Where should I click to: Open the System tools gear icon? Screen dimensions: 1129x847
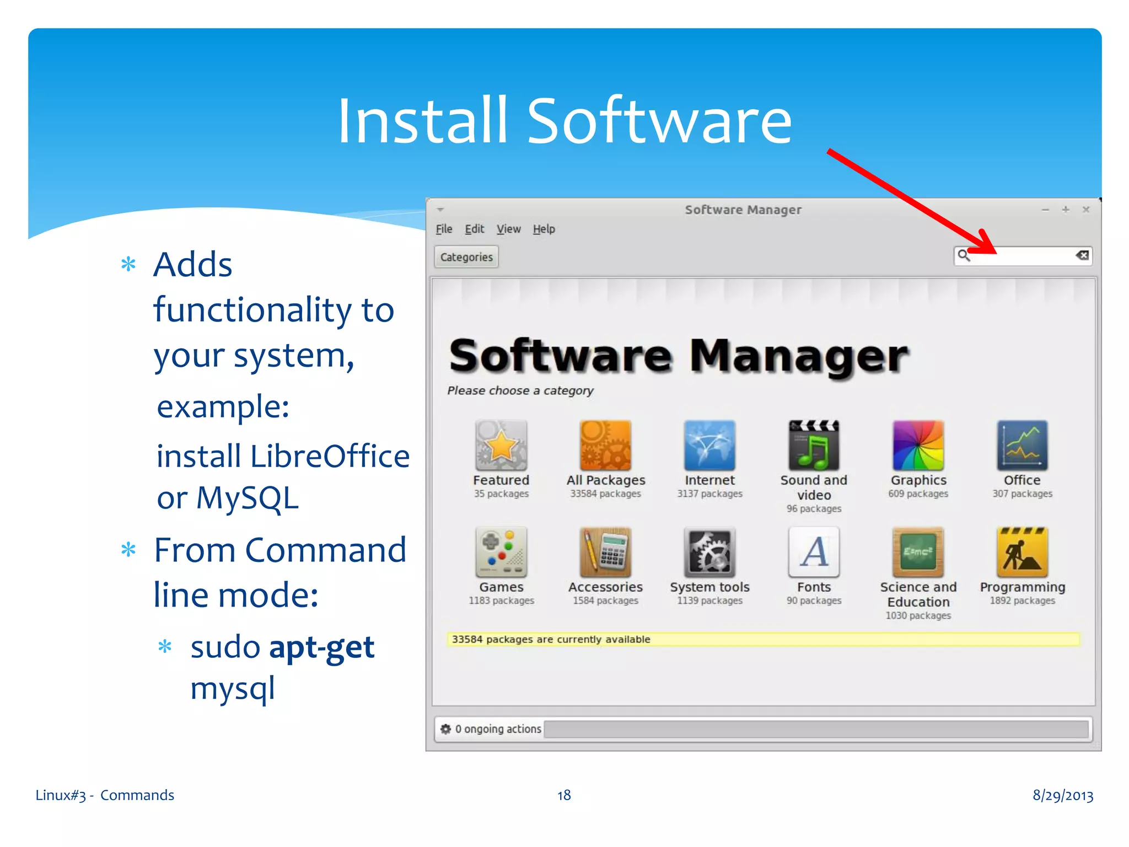coord(709,552)
